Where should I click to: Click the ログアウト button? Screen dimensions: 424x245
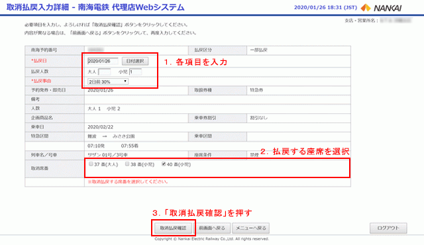(388, 228)
